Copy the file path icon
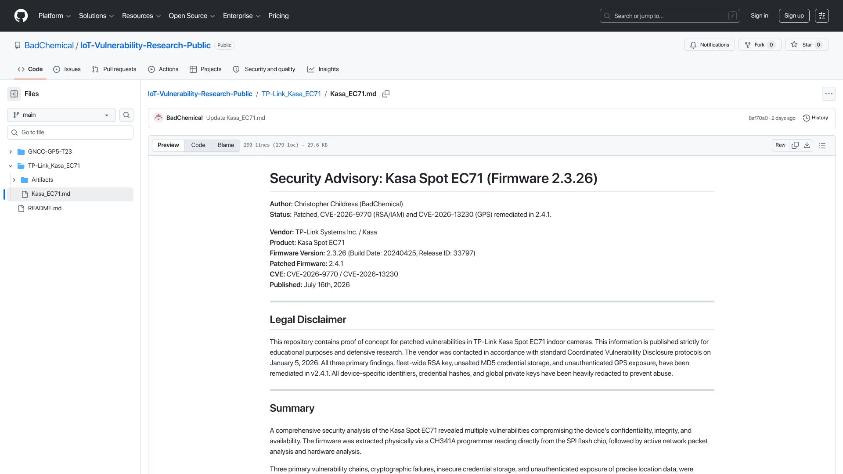The image size is (843, 474). click(x=386, y=94)
